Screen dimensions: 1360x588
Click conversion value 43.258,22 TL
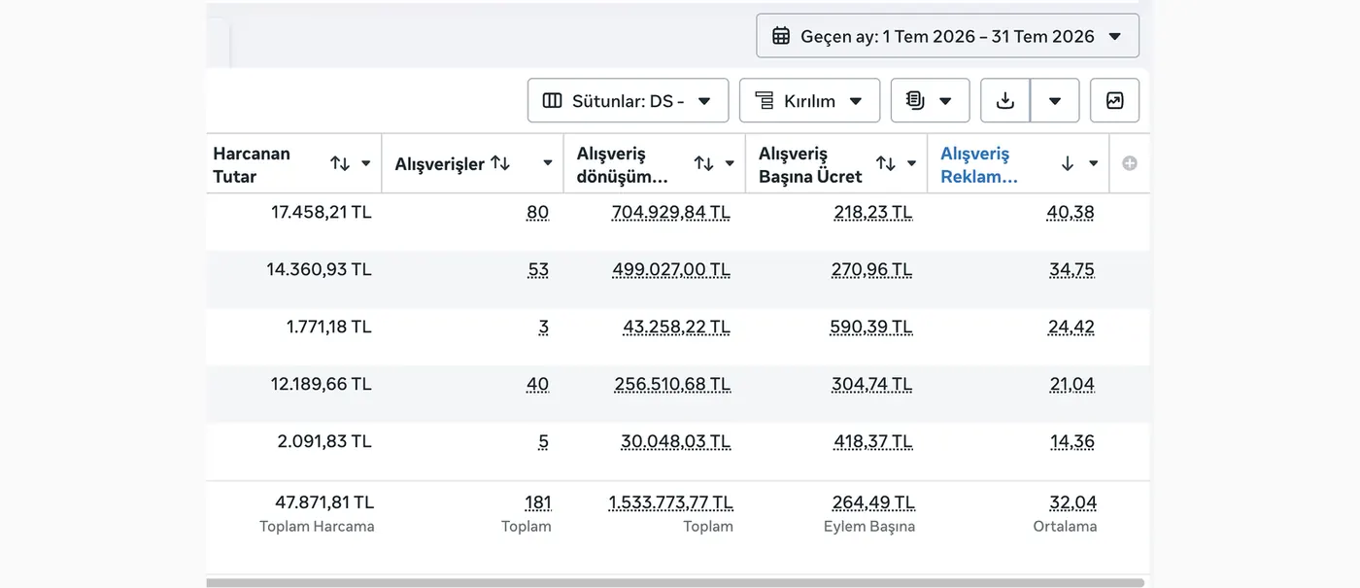pos(677,328)
